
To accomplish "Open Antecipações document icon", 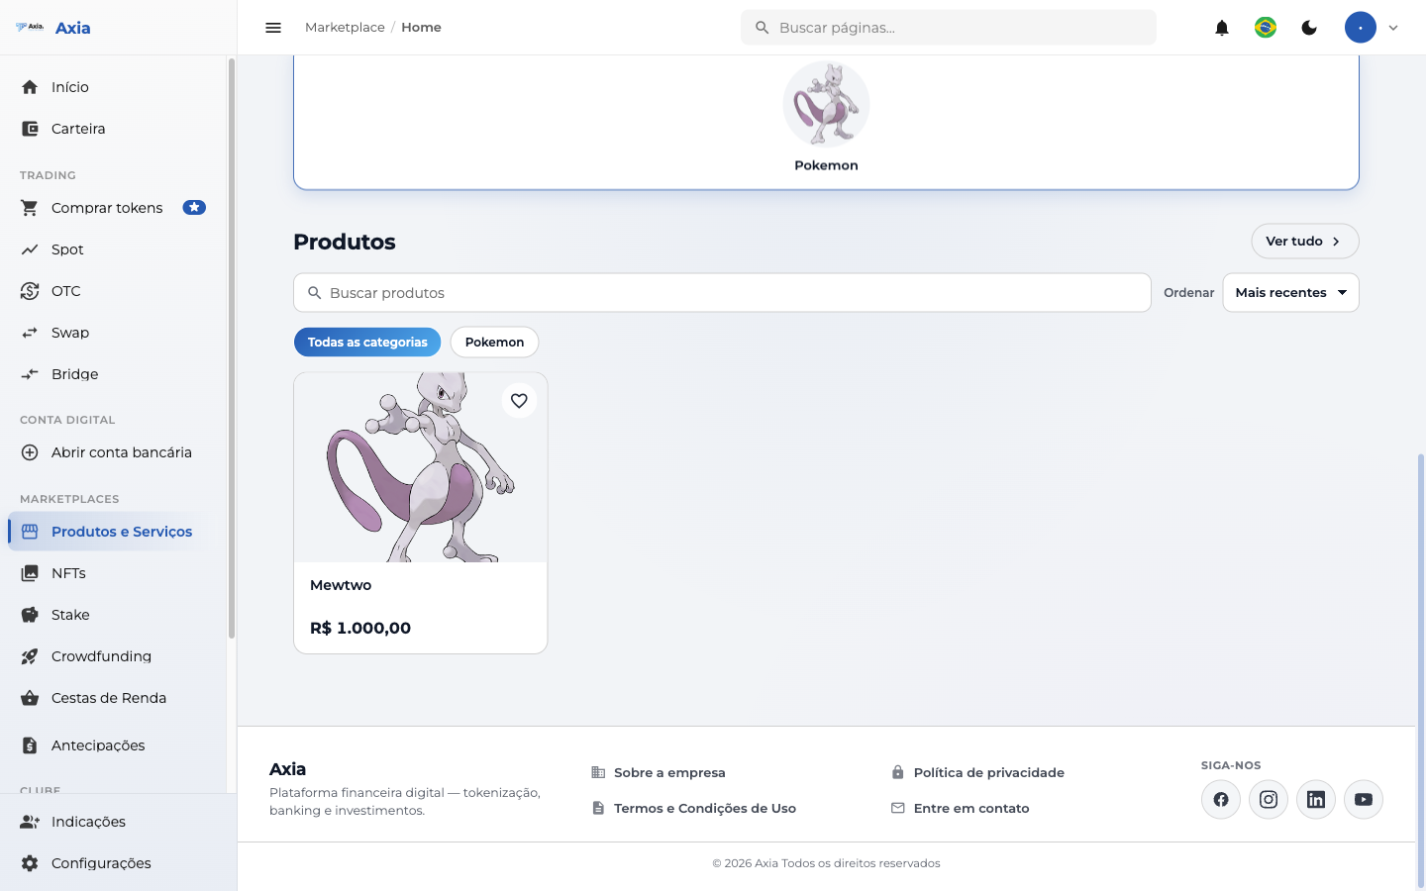I will 30,745.
